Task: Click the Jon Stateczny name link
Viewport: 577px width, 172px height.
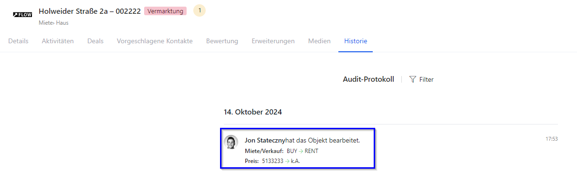Action: coord(264,141)
